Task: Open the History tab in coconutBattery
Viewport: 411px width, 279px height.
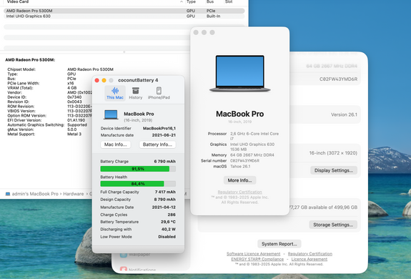Action: (136, 93)
